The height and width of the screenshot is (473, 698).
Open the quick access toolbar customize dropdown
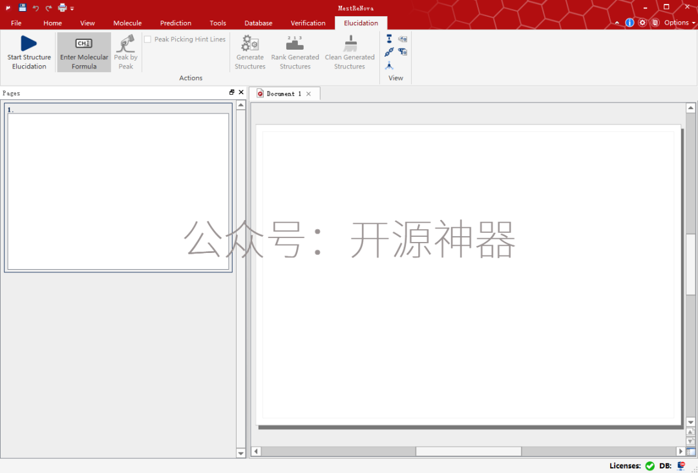tap(72, 8)
